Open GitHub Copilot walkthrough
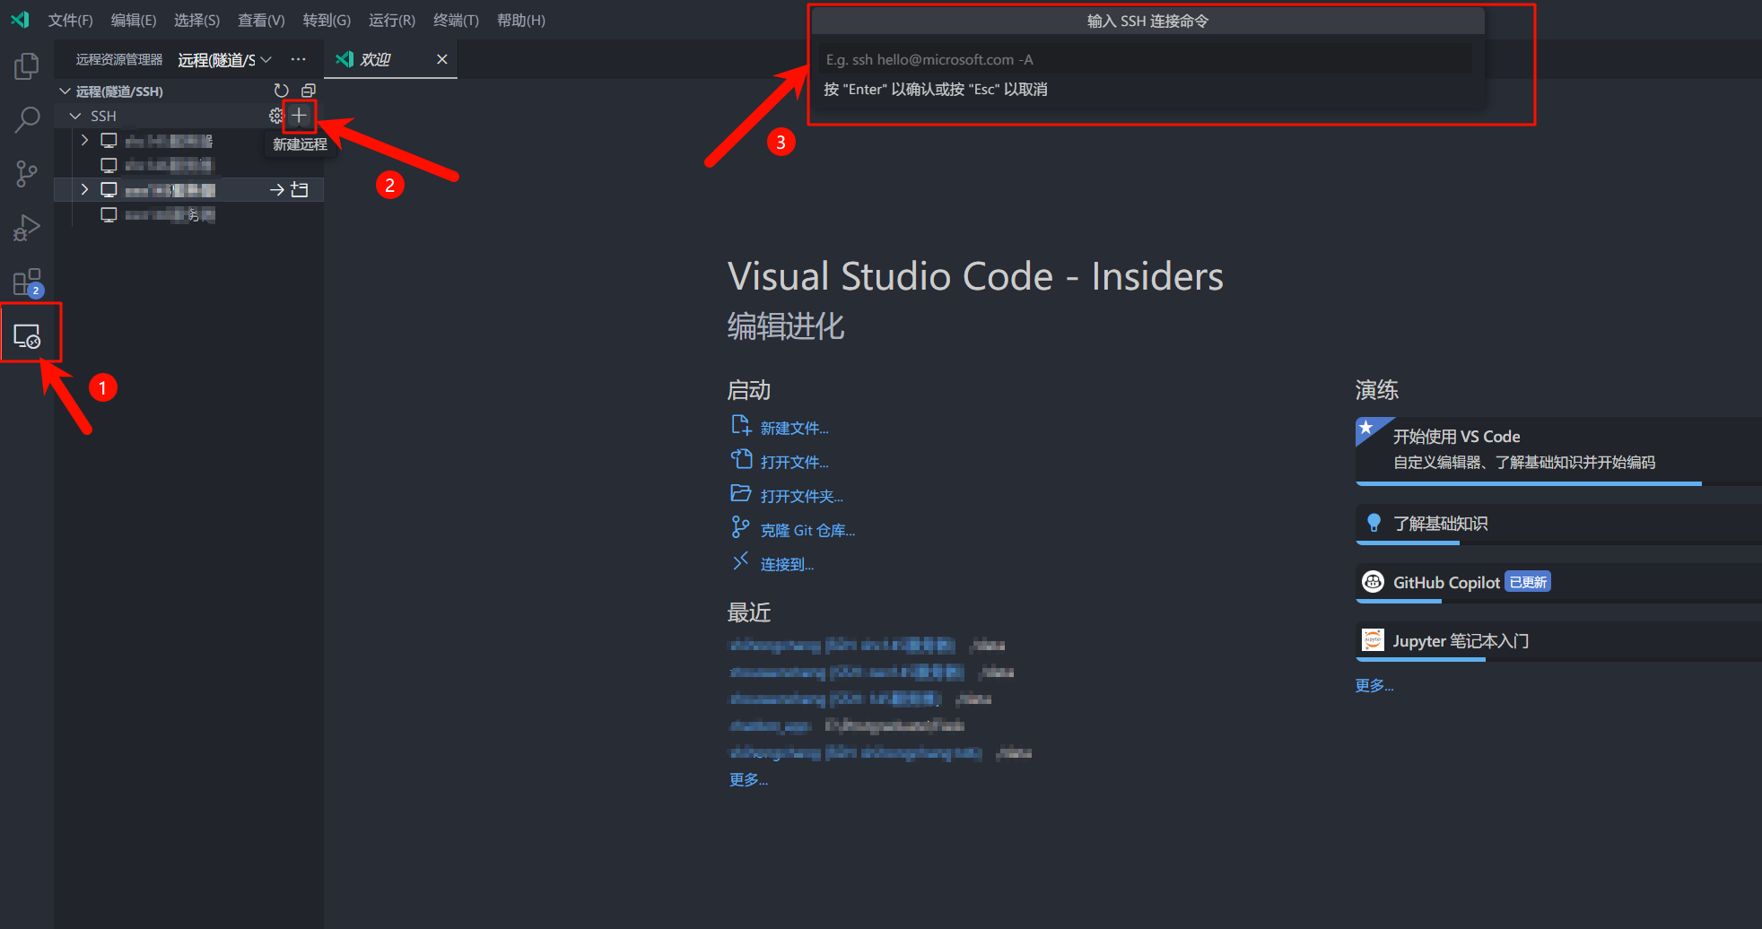The width and height of the screenshot is (1762, 929). pyautogui.click(x=1558, y=583)
